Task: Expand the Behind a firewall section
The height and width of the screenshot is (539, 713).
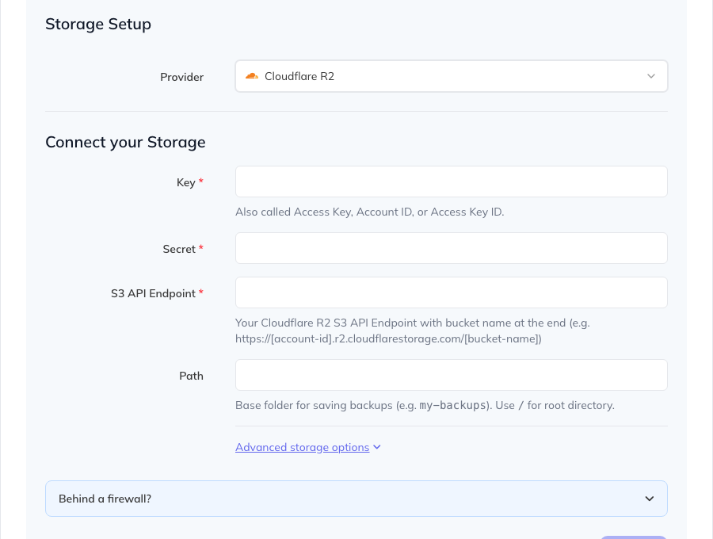Action: click(x=356, y=499)
